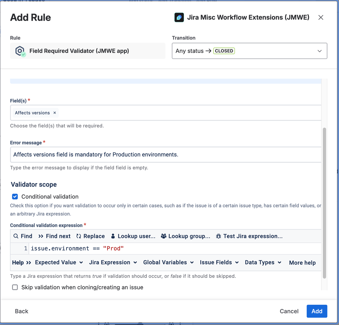Open the Transition dropdown

tap(249, 51)
